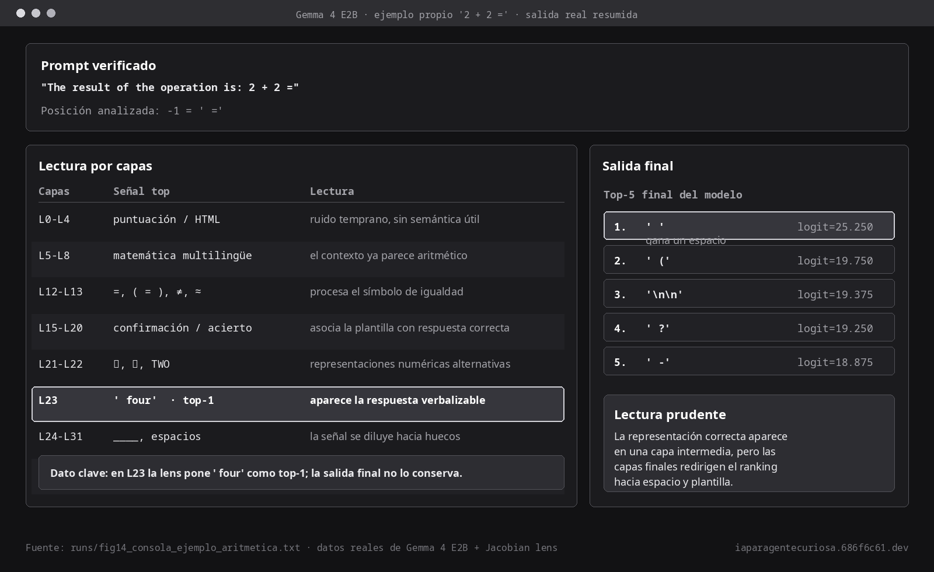This screenshot has width=934, height=572.
Task: Click 'Top-5 final del modelo' label
Action: click(672, 195)
